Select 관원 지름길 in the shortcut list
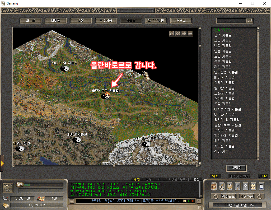Image resolution: width=271 pixels, height=210 pixels. (x=223, y=30)
